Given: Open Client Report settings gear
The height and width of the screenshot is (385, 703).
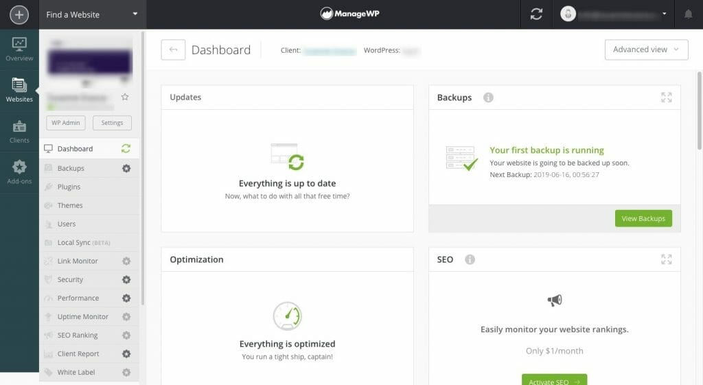Looking at the screenshot, I should click(x=126, y=353).
